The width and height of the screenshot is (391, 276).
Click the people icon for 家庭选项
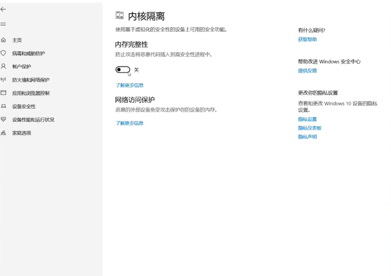click(3, 133)
